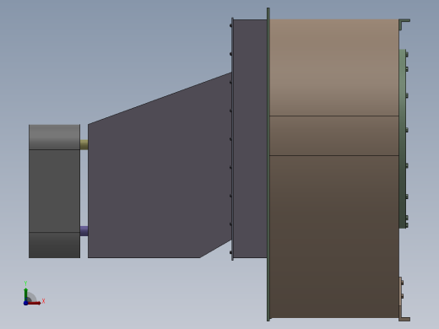This screenshot has width=439, height=329.
Task: Select the upper light-brown housing panel
Action: point(334,67)
